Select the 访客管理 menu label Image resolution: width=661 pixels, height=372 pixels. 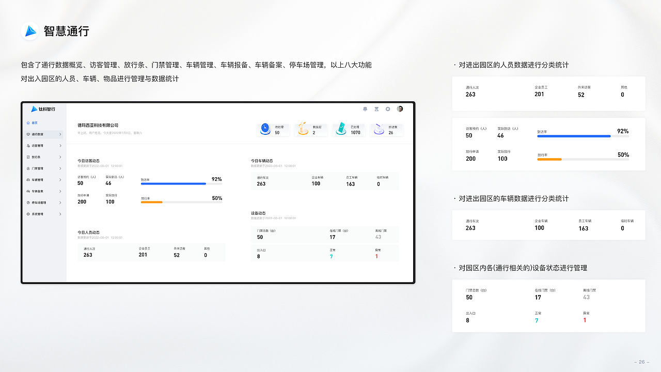pyautogui.click(x=38, y=146)
